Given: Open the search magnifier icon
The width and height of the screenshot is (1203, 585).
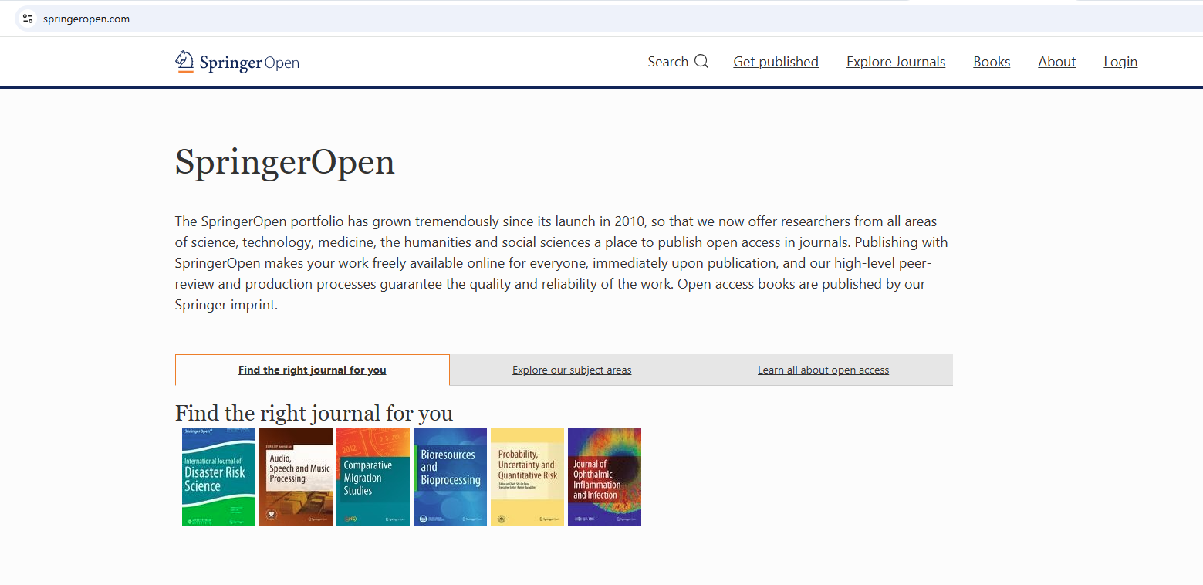Looking at the screenshot, I should point(701,61).
